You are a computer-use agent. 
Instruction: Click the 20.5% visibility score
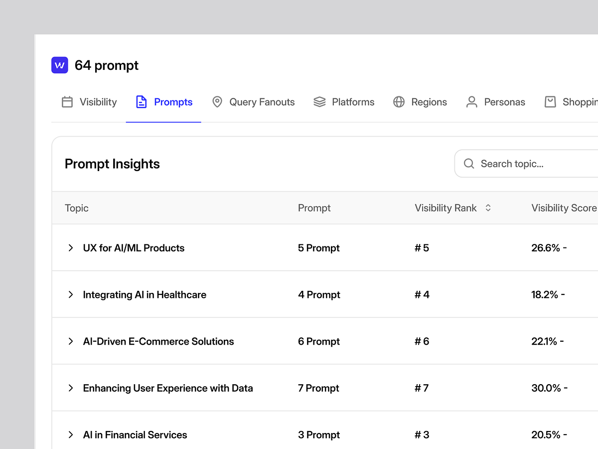(546, 435)
